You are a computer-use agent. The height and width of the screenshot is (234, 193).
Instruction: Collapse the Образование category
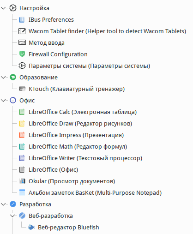(x=3, y=77)
